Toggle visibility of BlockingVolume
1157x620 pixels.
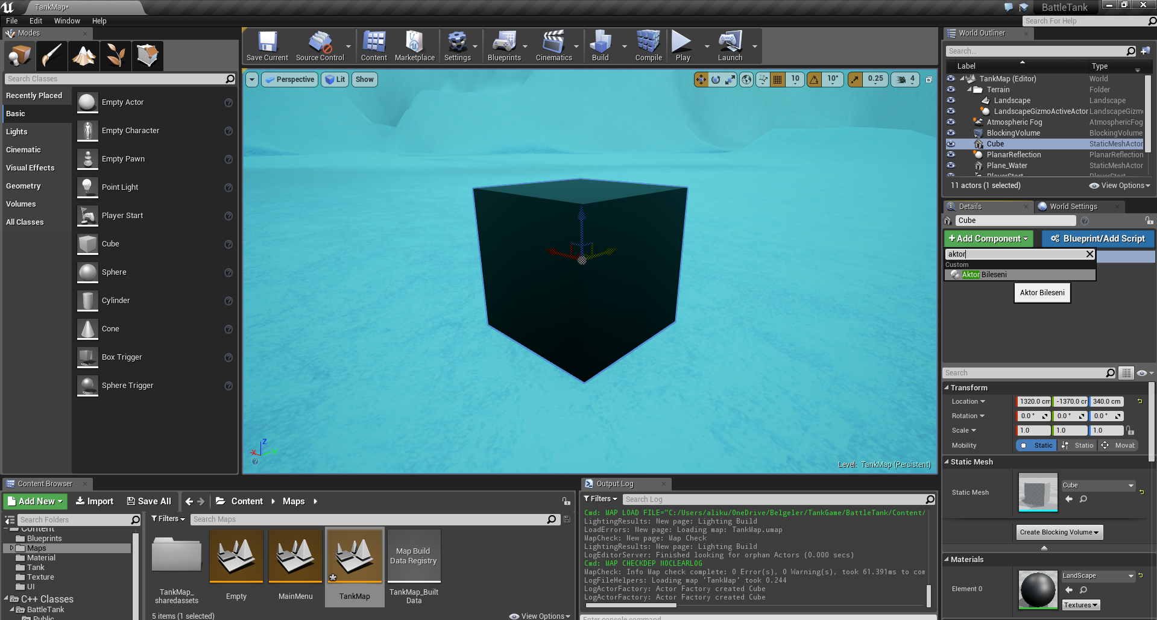[x=951, y=133]
